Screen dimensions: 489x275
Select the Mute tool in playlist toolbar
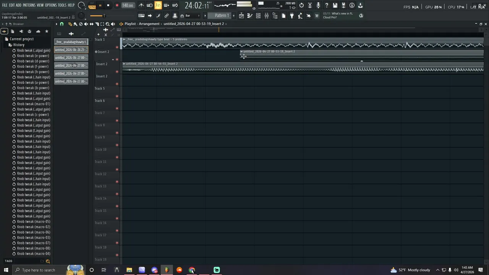[86, 24]
